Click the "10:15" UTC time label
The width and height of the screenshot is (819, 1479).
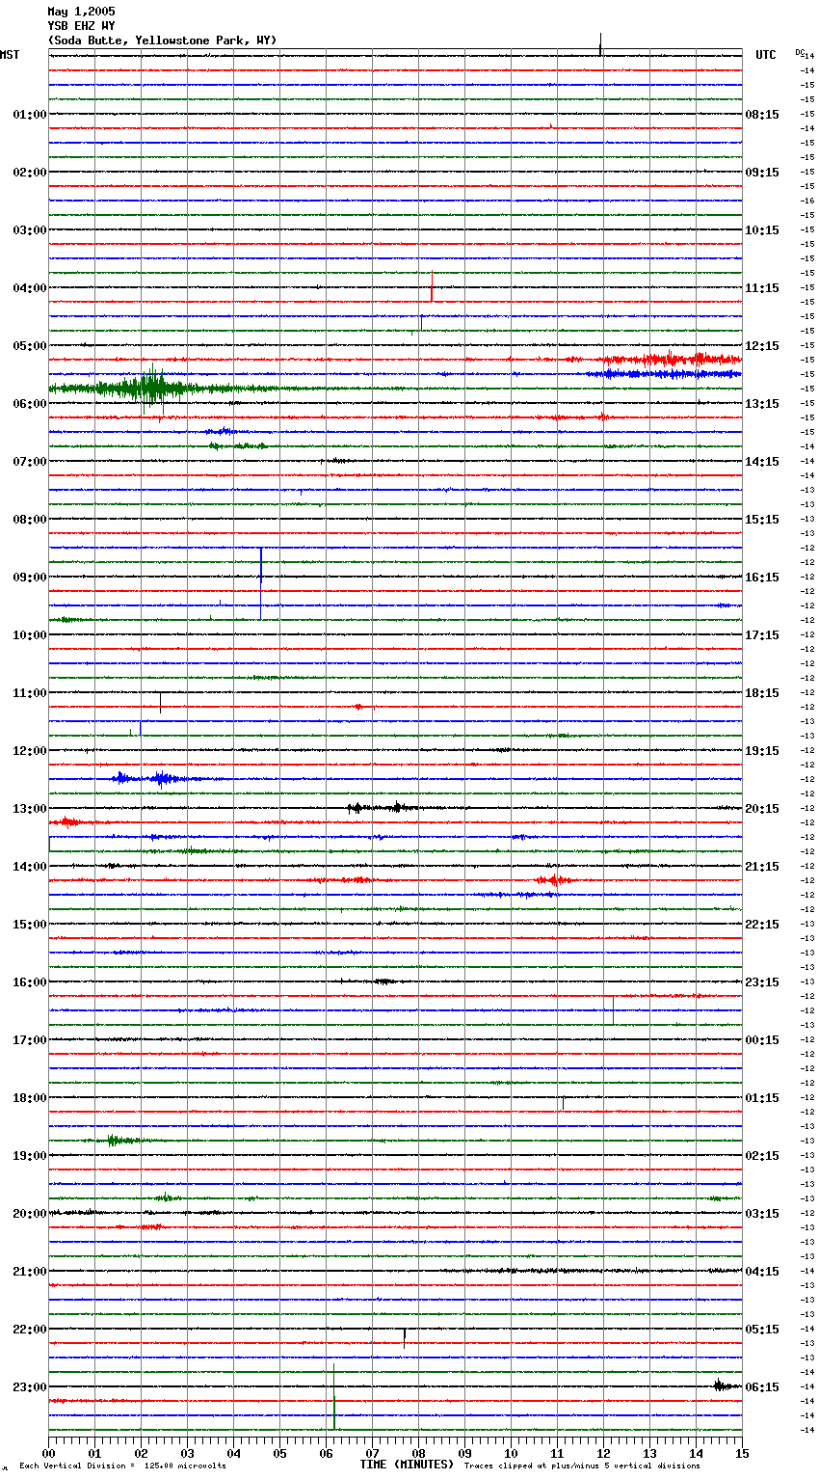click(762, 230)
